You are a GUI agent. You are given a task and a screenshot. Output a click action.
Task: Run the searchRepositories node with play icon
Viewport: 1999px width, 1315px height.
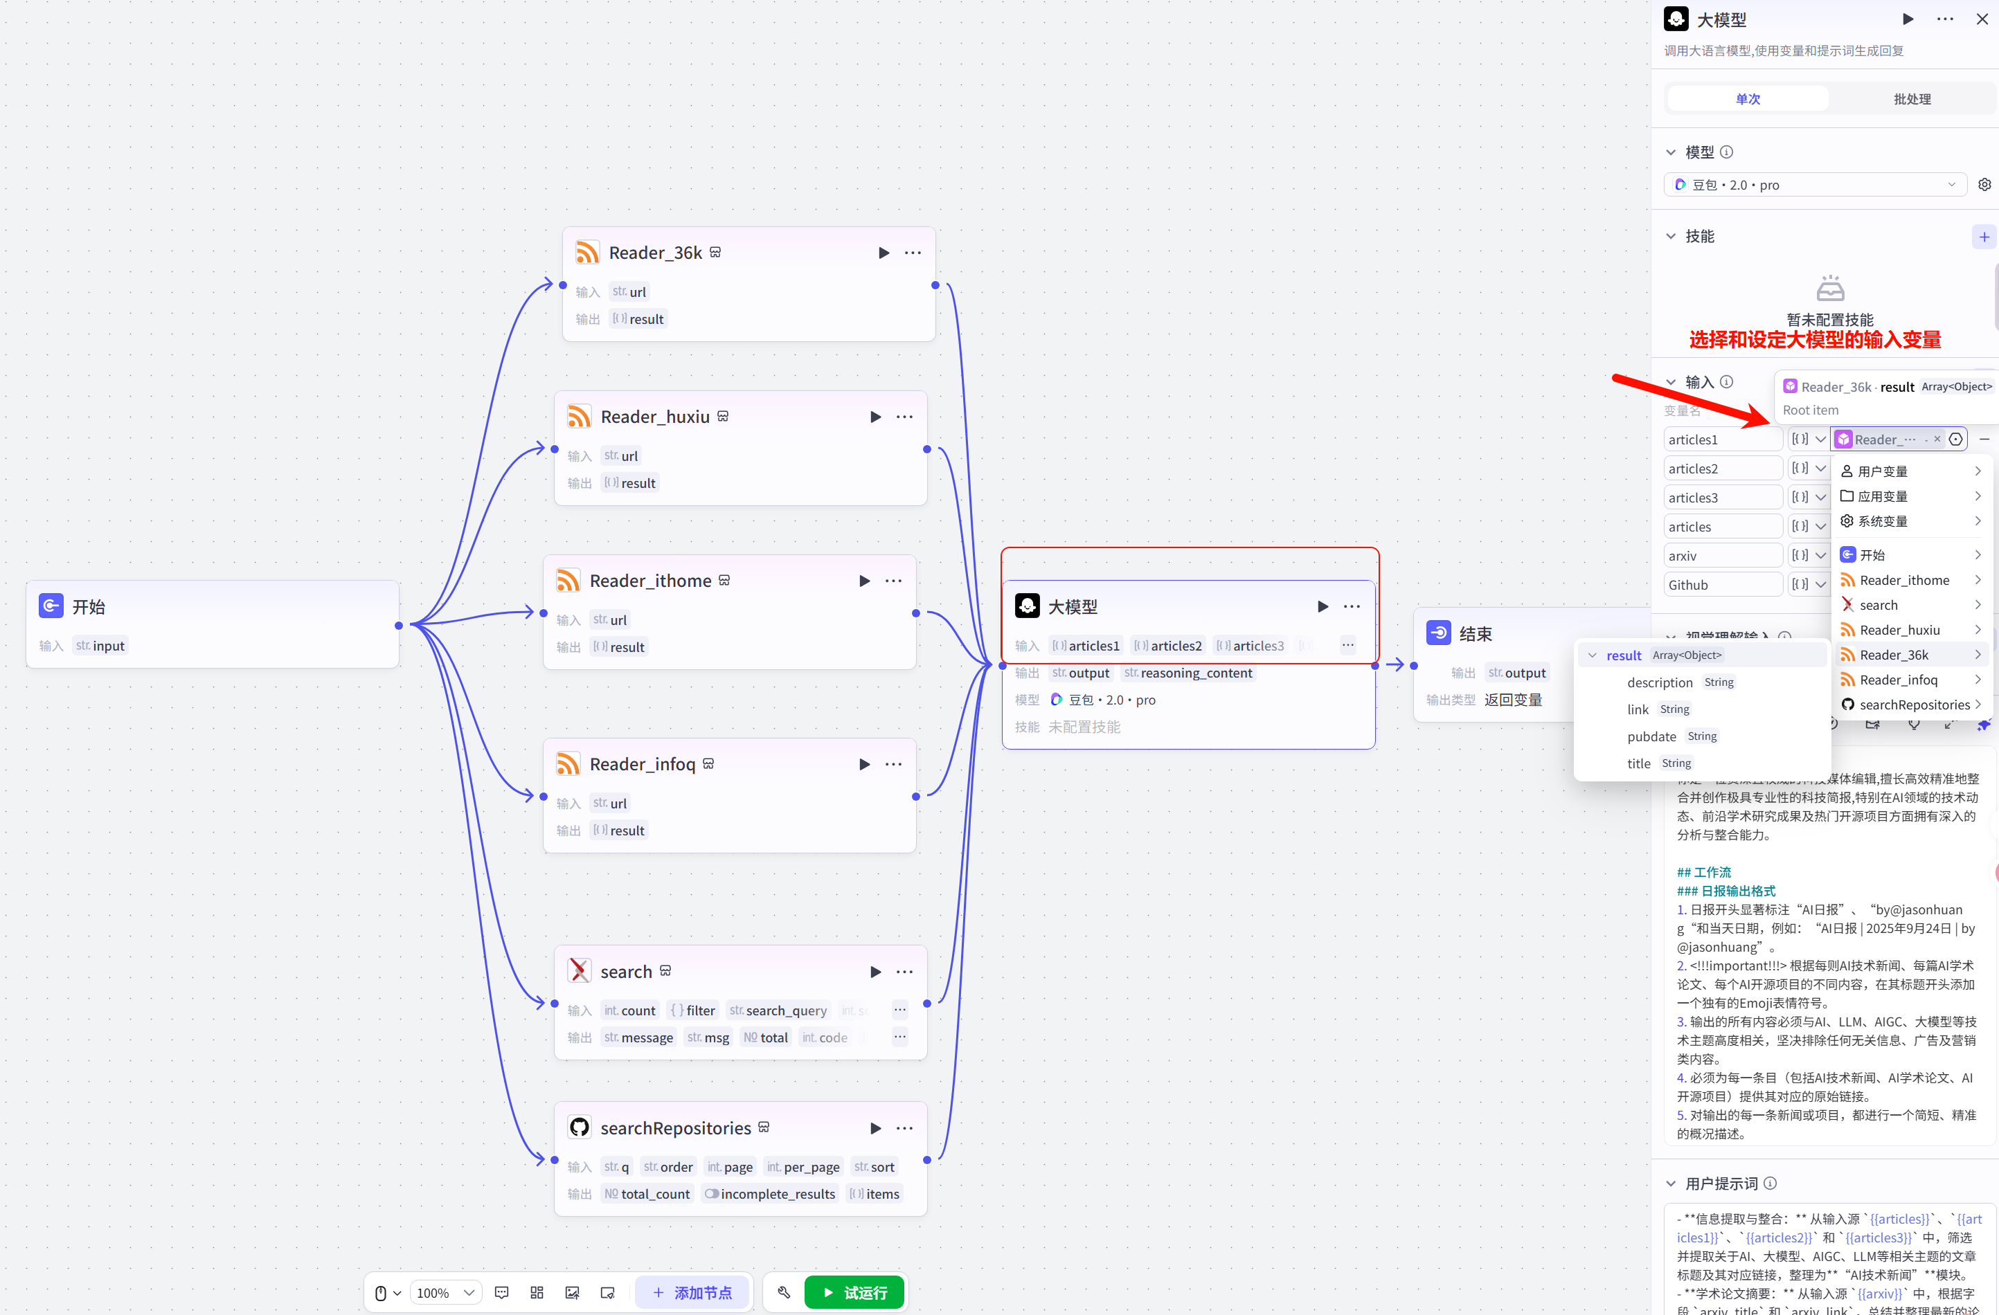875,1127
